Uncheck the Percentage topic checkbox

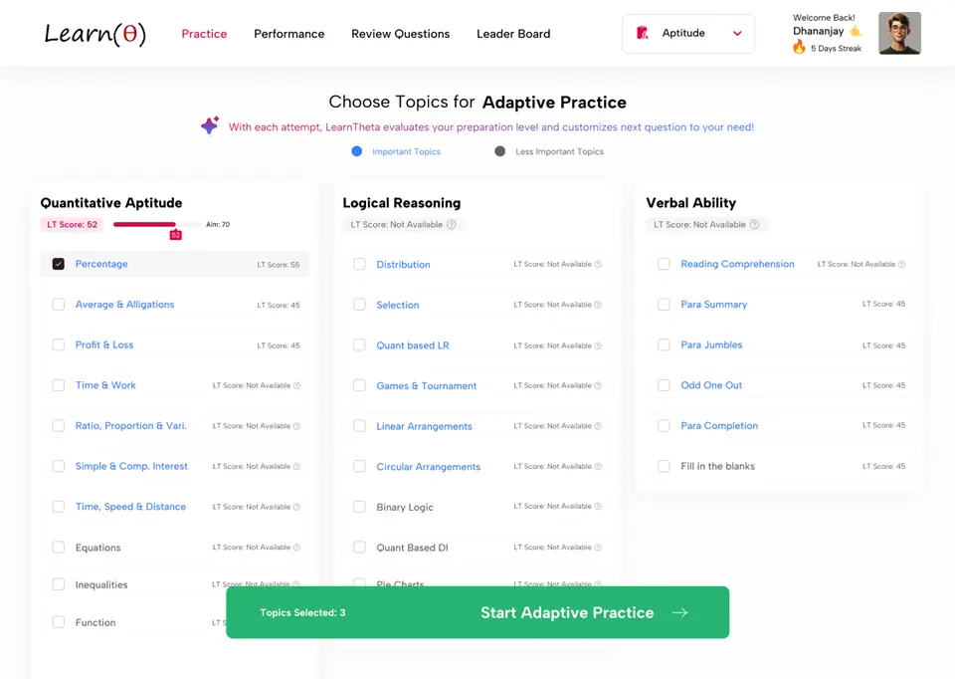click(x=59, y=264)
